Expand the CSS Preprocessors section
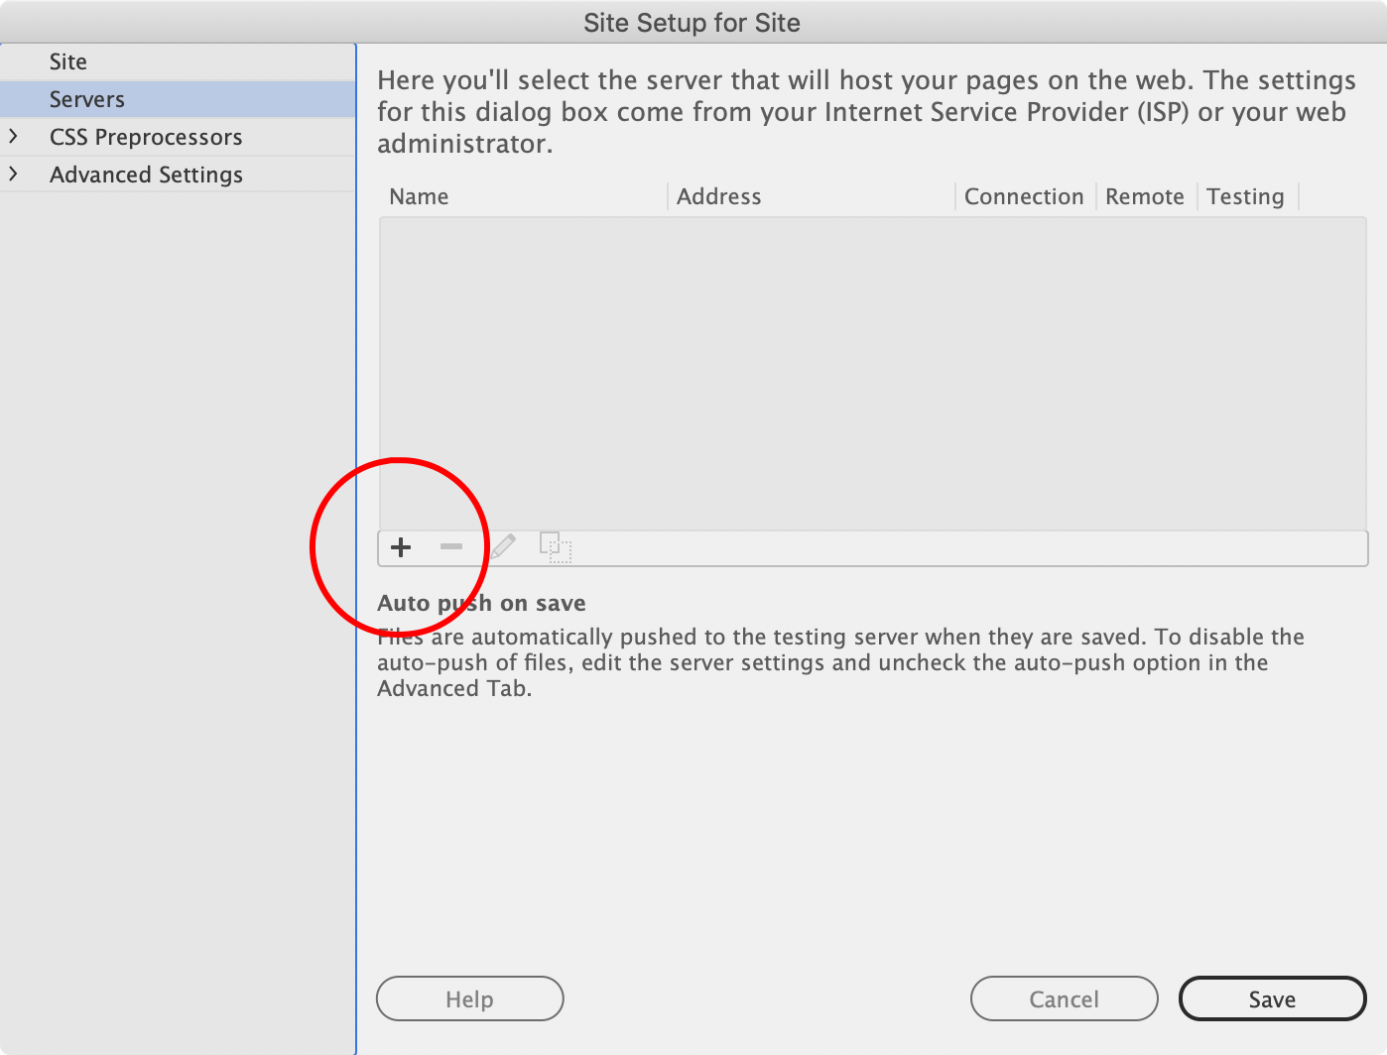Screen dimensions: 1387x1055 [x=15, y=136]
